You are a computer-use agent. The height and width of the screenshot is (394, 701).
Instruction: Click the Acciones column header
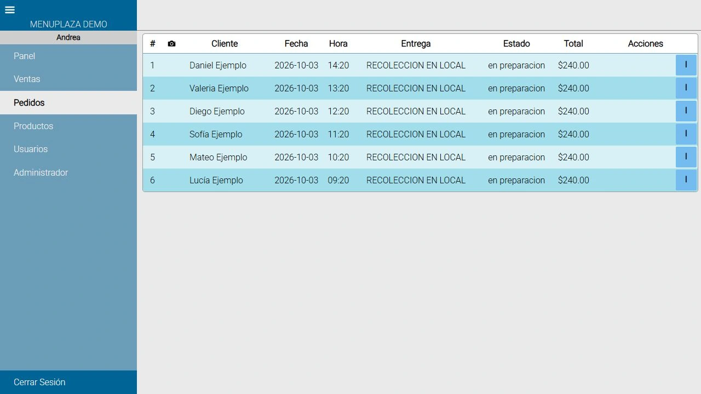tap(646, 44)
